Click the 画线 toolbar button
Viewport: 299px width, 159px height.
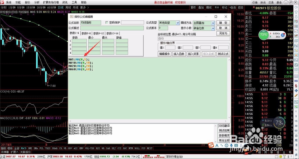(x=209, y=8)
